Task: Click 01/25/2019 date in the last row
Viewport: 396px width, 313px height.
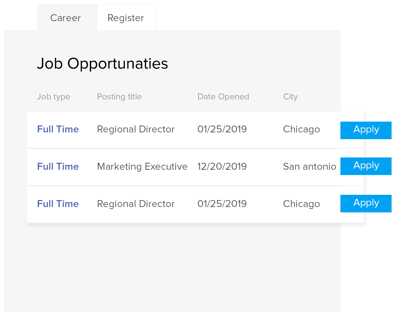Action: (x=222, y=204)
